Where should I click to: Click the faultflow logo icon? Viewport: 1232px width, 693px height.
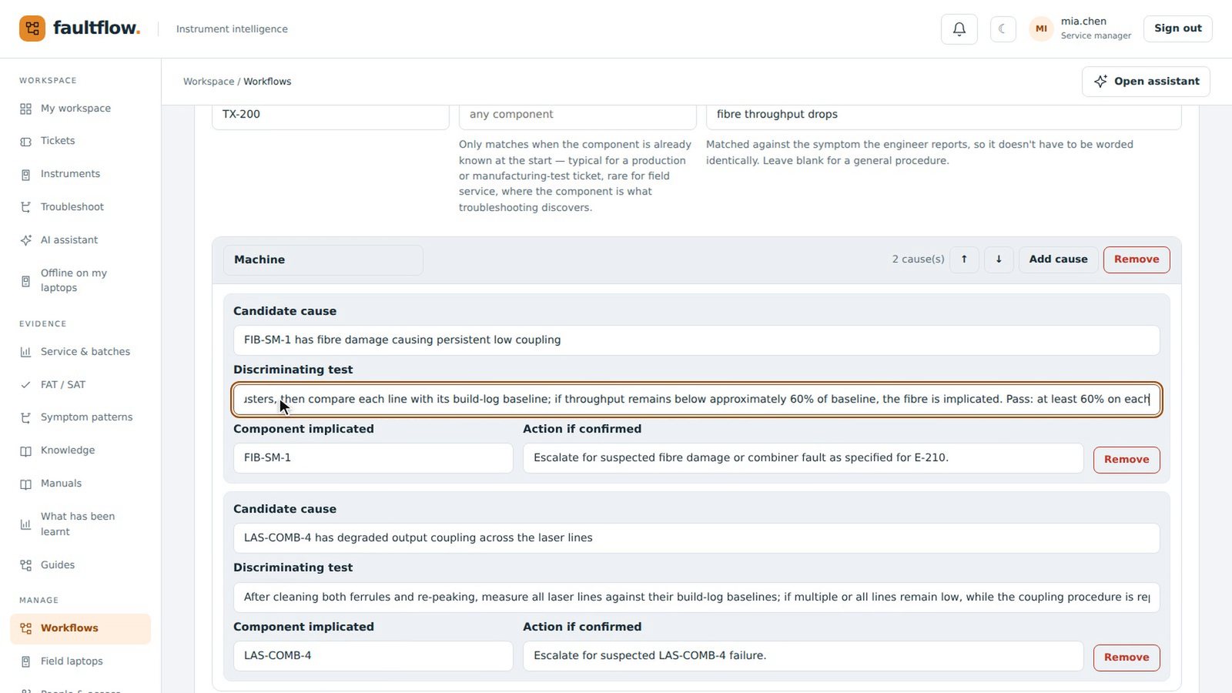[x=32, y=28]
